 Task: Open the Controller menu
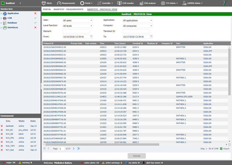point(104,3)
